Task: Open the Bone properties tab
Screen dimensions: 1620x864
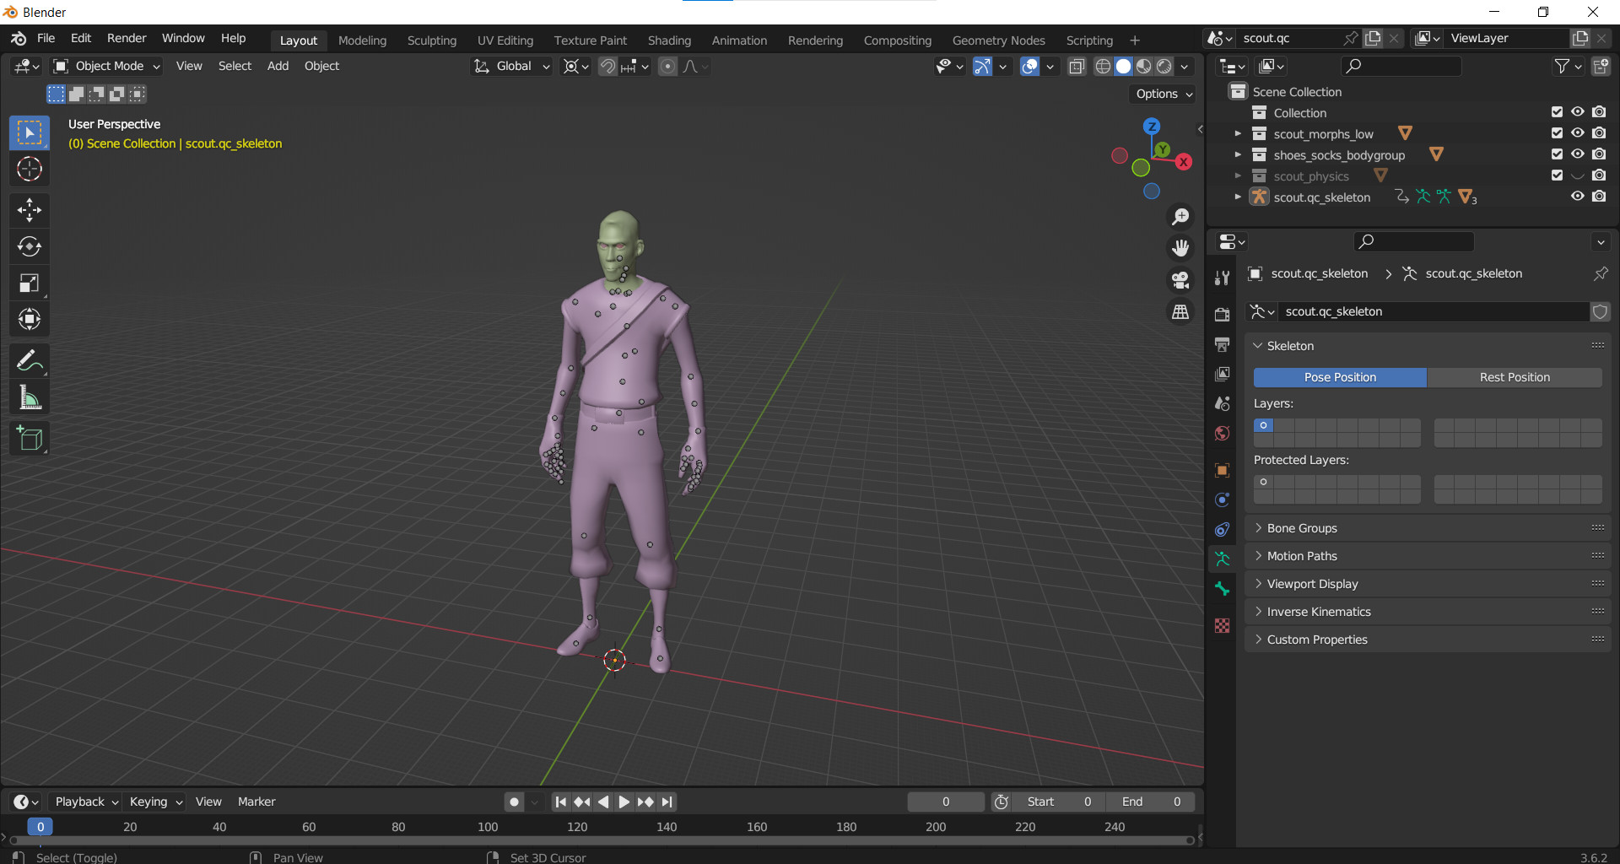Action: (1222, 589)
